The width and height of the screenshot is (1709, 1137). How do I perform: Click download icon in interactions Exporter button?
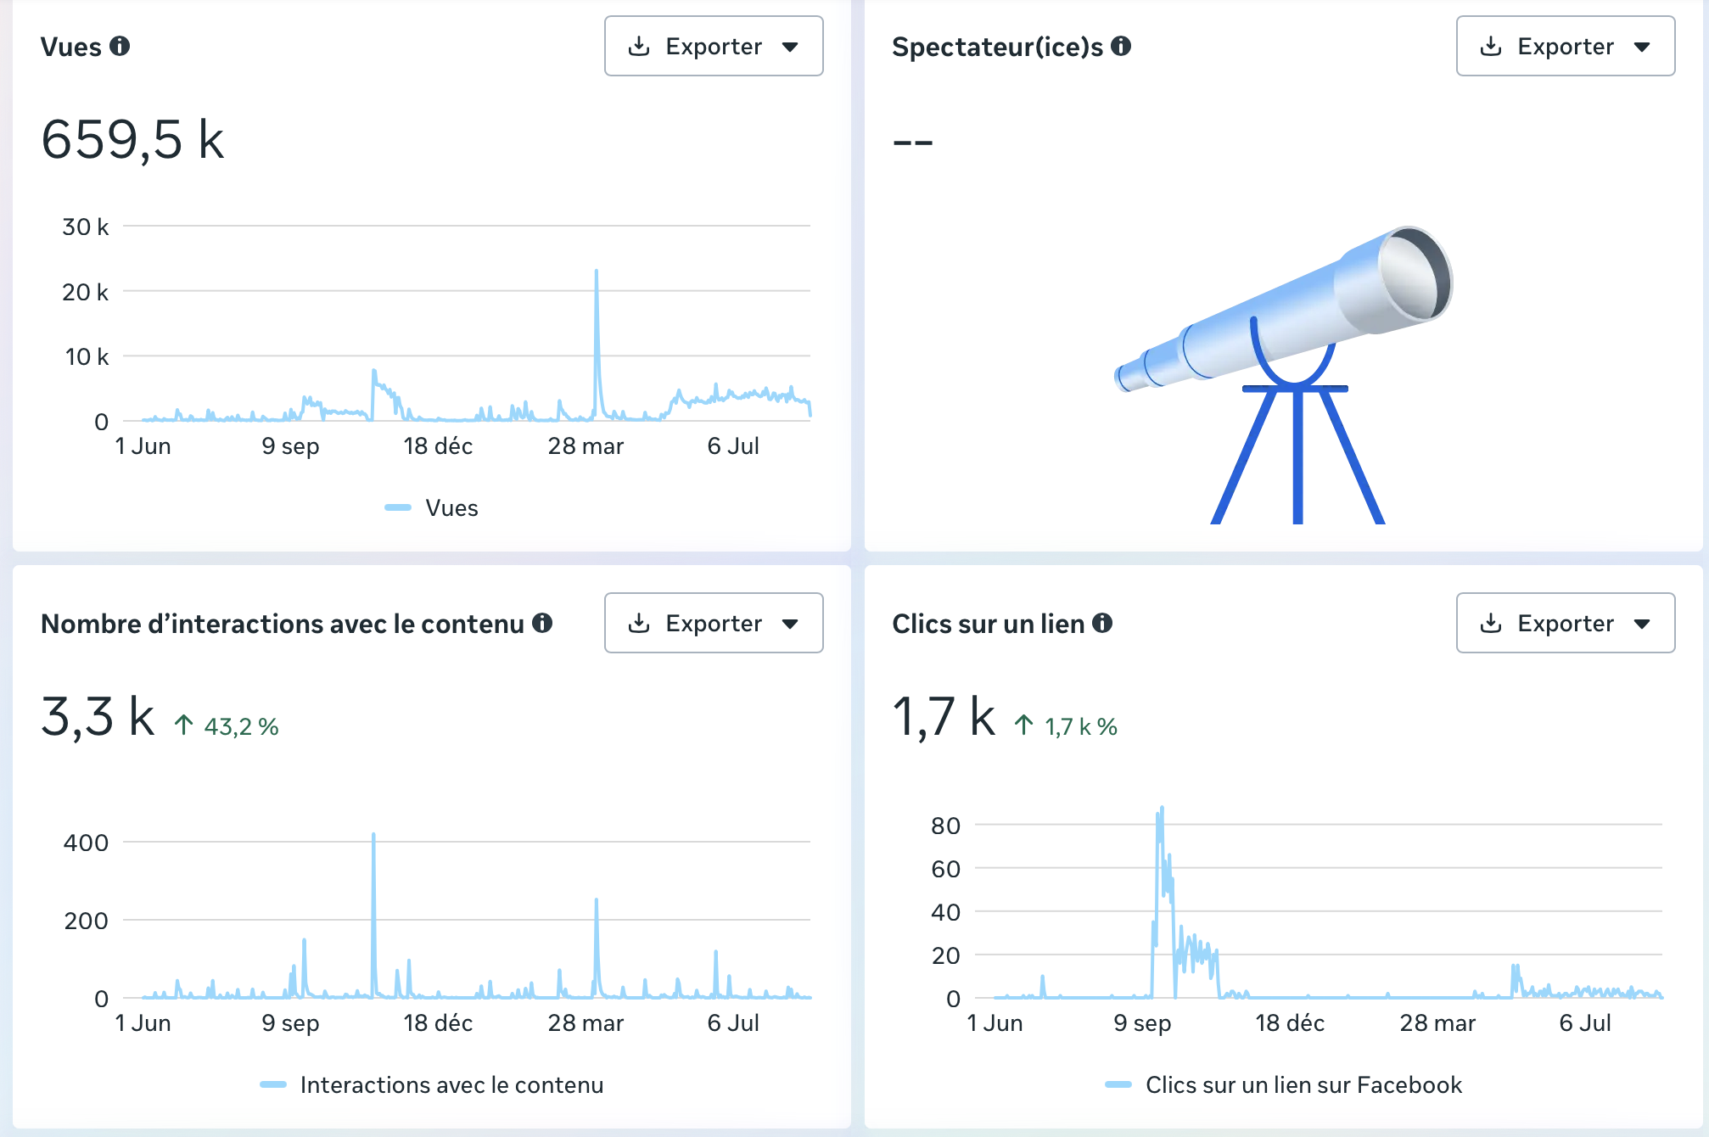(639, 623)
